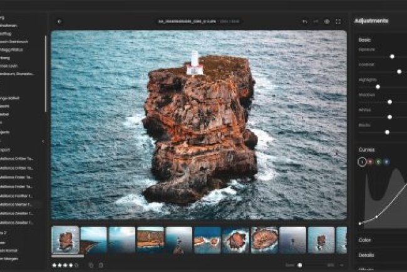Enter fullscreen with the expand icon
407x272 pixels.
338,21
